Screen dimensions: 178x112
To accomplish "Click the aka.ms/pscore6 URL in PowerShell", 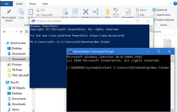I will coord(107,36).
